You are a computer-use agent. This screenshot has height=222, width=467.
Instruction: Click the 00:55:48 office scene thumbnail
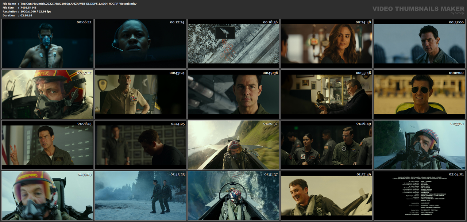pos(327,95)
